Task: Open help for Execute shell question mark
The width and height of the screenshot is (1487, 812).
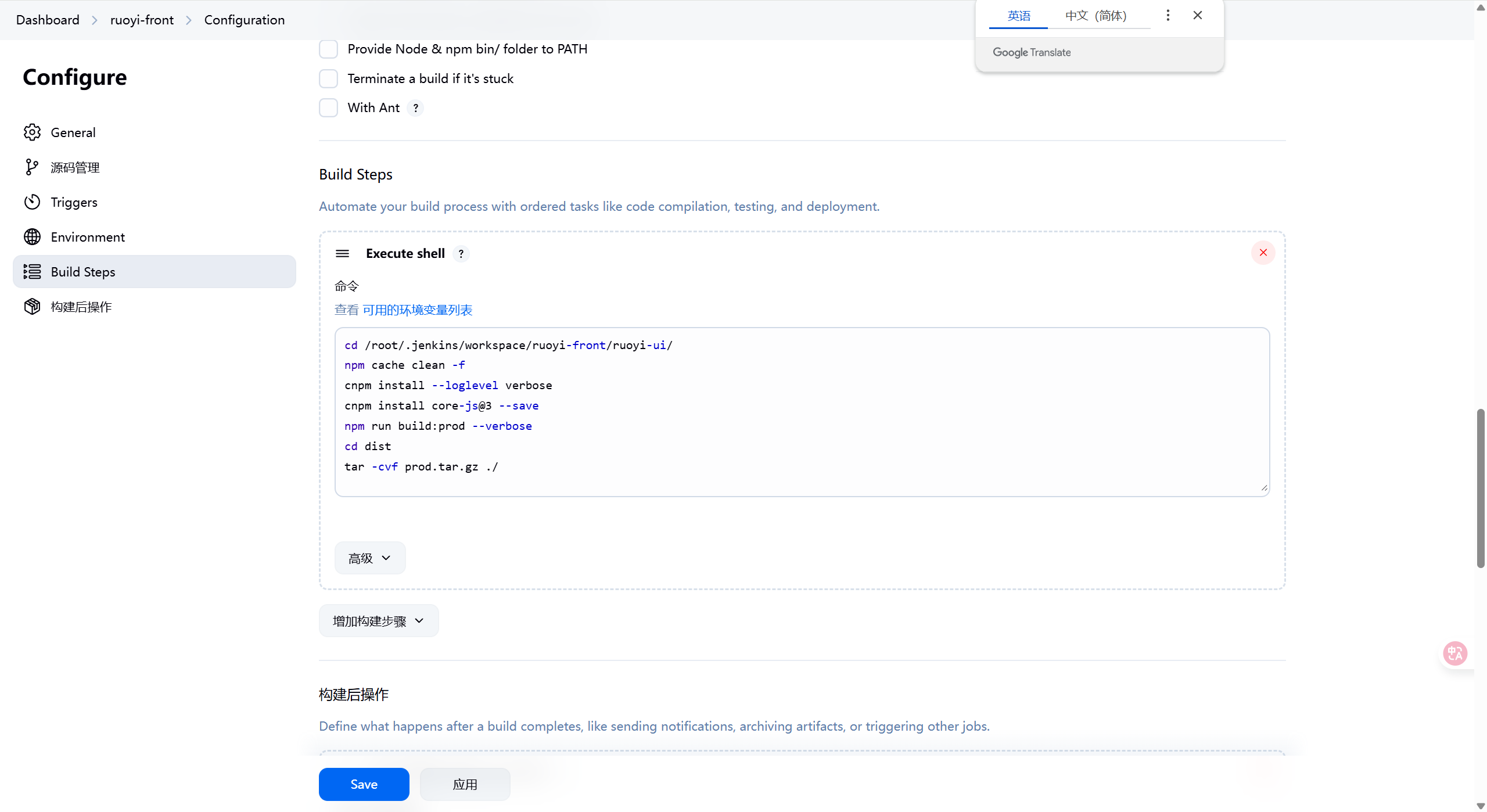Action: pos(461,254)
